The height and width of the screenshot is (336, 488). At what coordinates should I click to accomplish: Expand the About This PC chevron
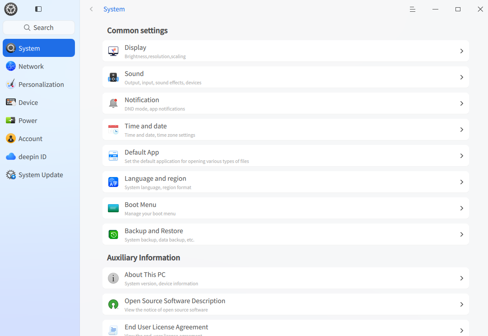pos(461,278)
